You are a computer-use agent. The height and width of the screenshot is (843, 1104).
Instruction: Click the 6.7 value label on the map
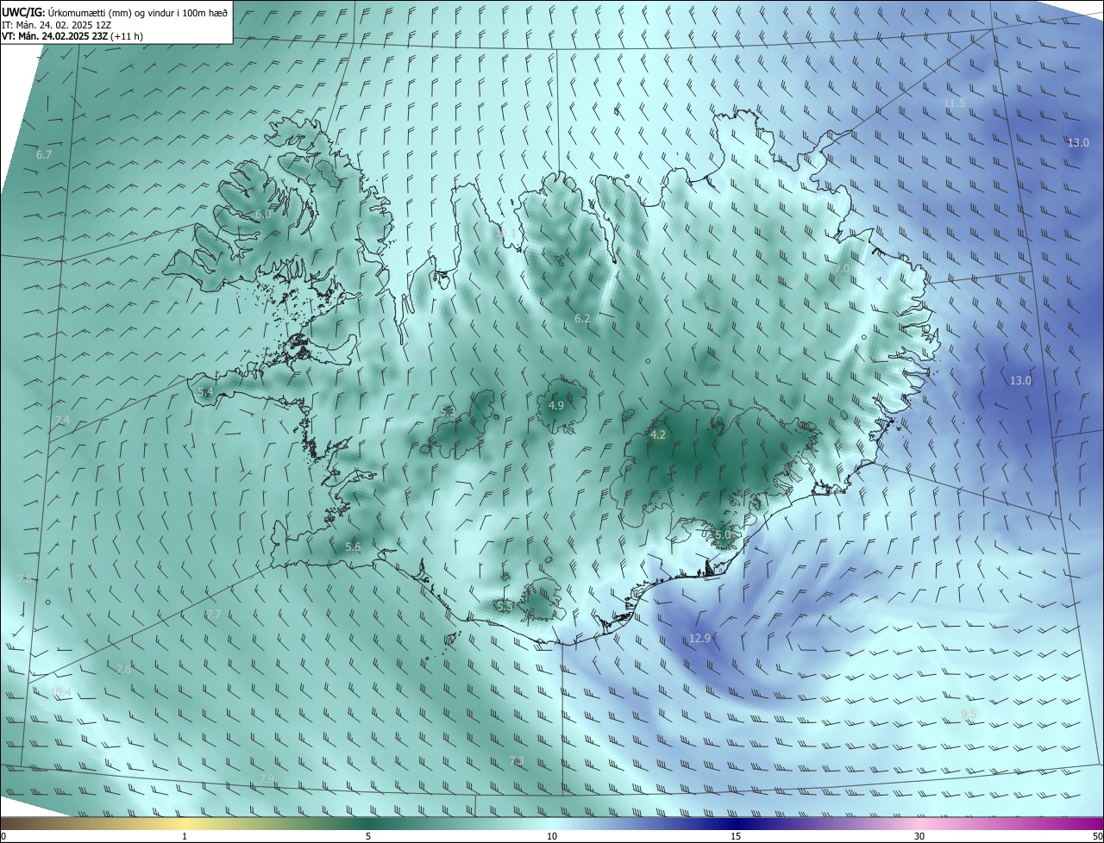click(44, 154)
